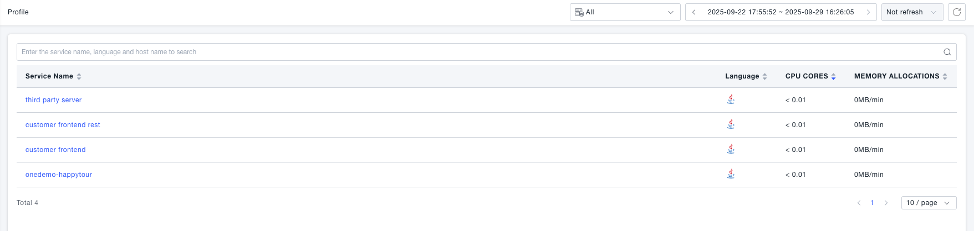Select page 1 in pagination
The image size is (974, 231).
pyautogui.click(x=872, y=203)
